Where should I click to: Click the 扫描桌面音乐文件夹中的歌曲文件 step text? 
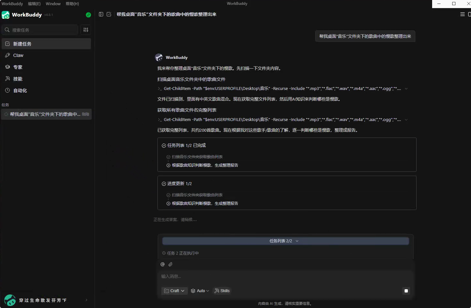point(191,79)
